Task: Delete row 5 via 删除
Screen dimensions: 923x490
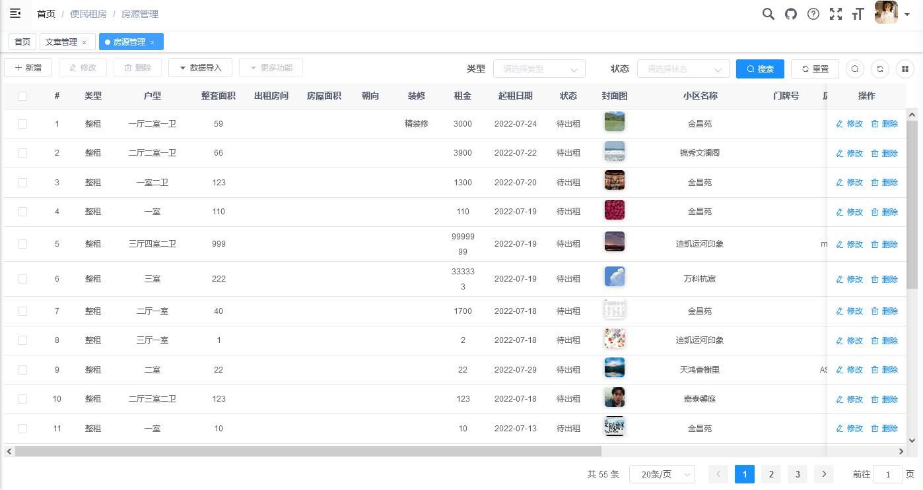Action: tap(884, 244)
